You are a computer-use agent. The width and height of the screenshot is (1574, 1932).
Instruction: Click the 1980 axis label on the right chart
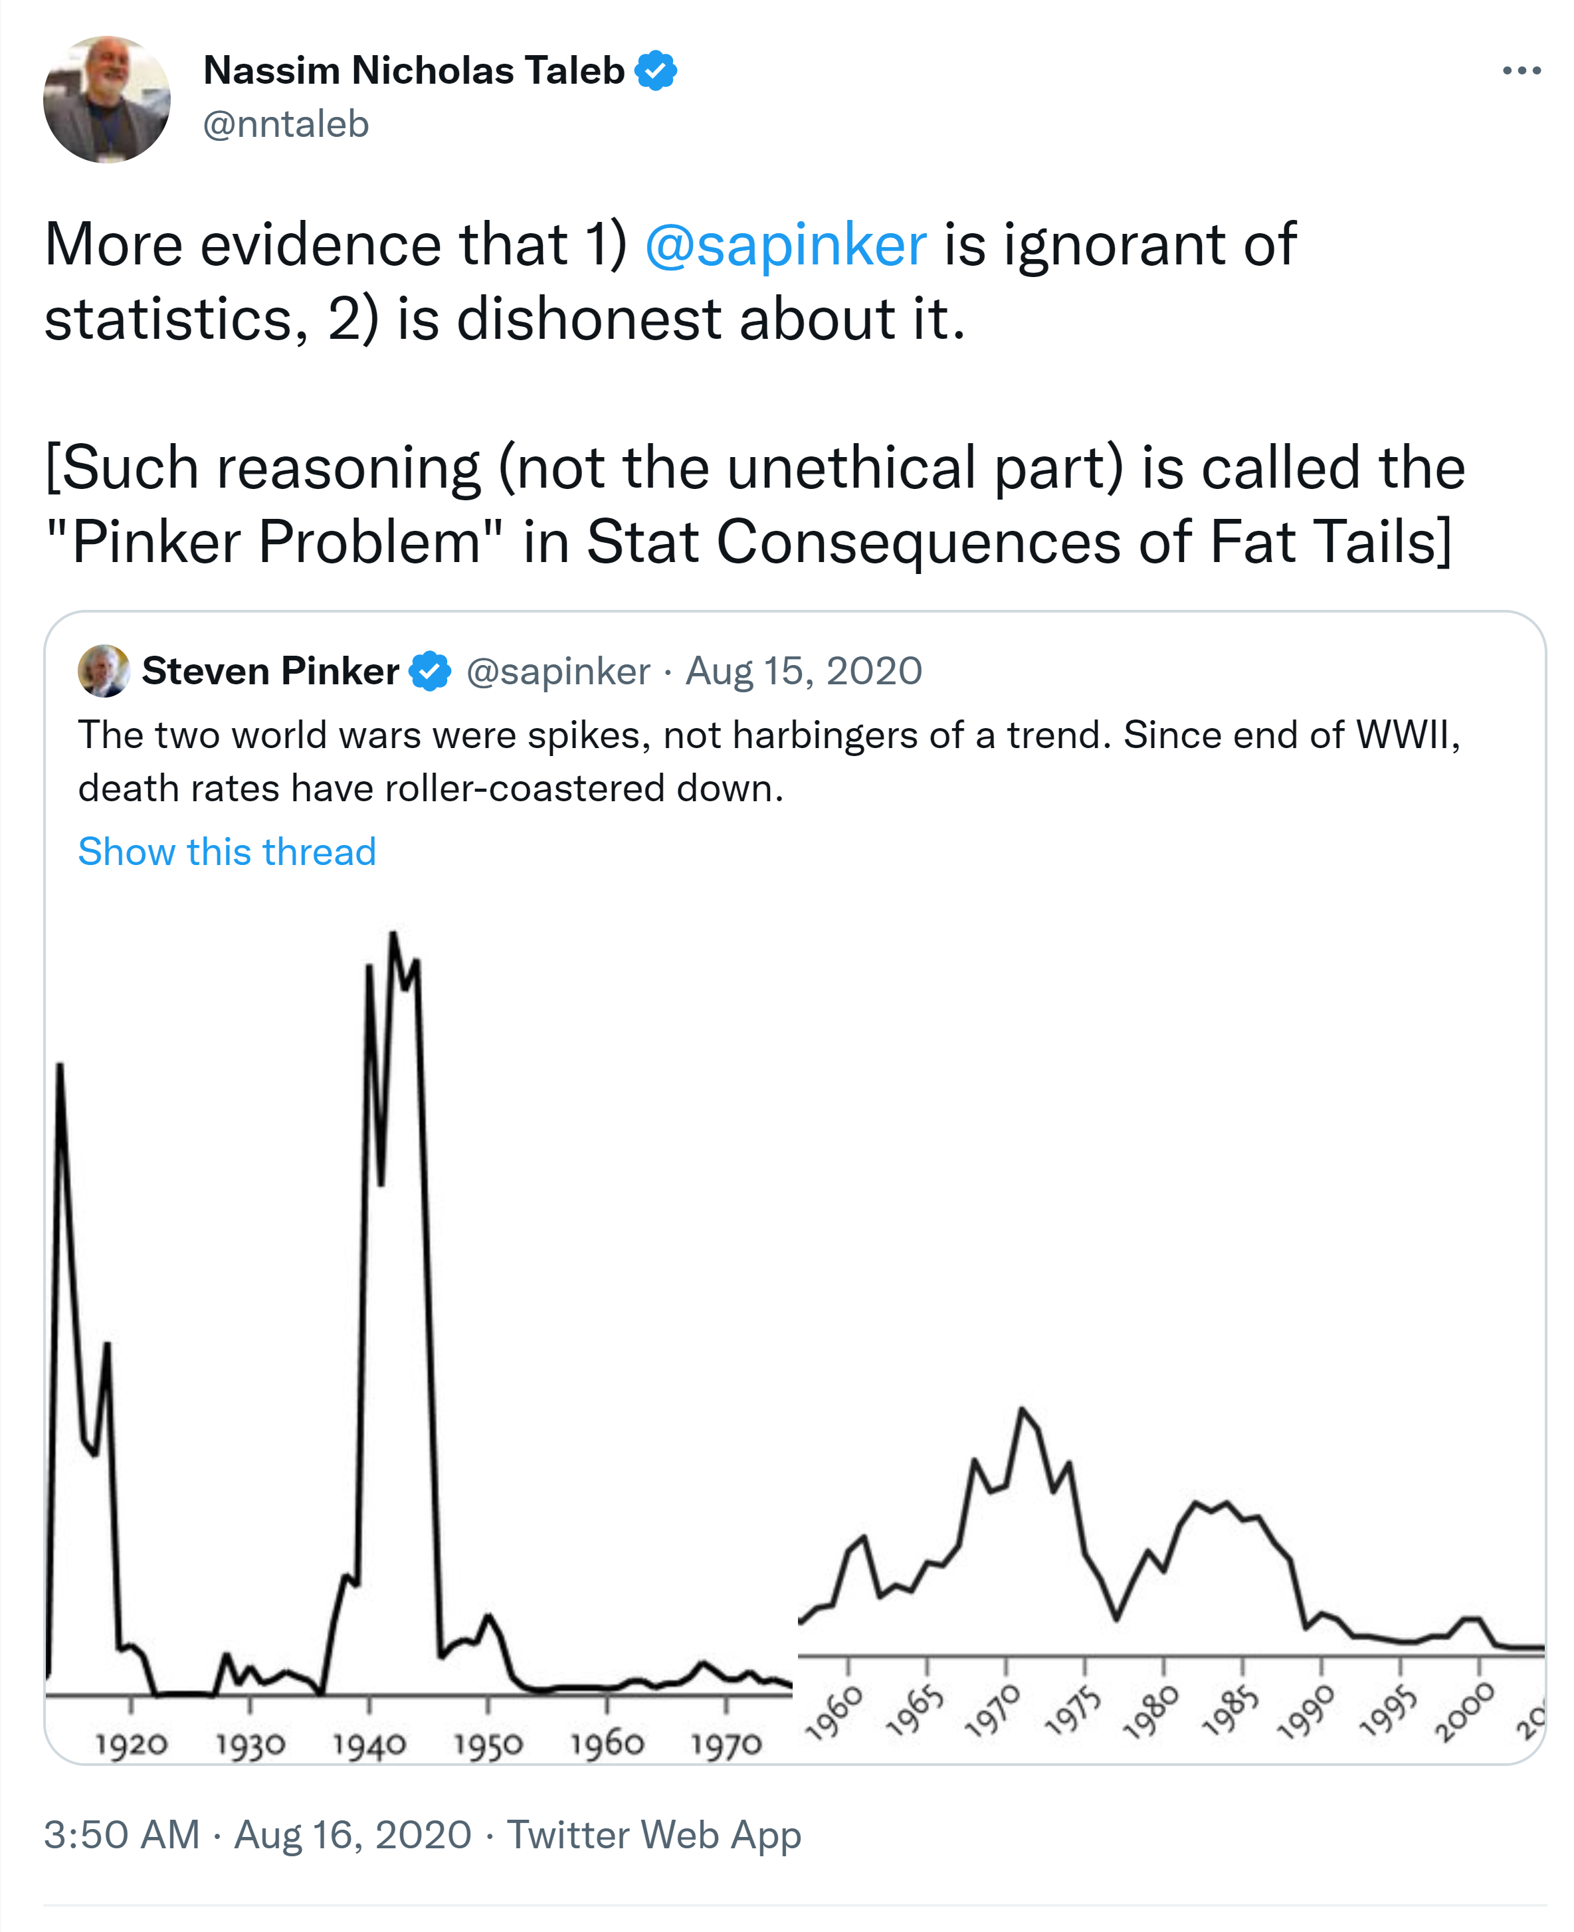[1151, 1713]
